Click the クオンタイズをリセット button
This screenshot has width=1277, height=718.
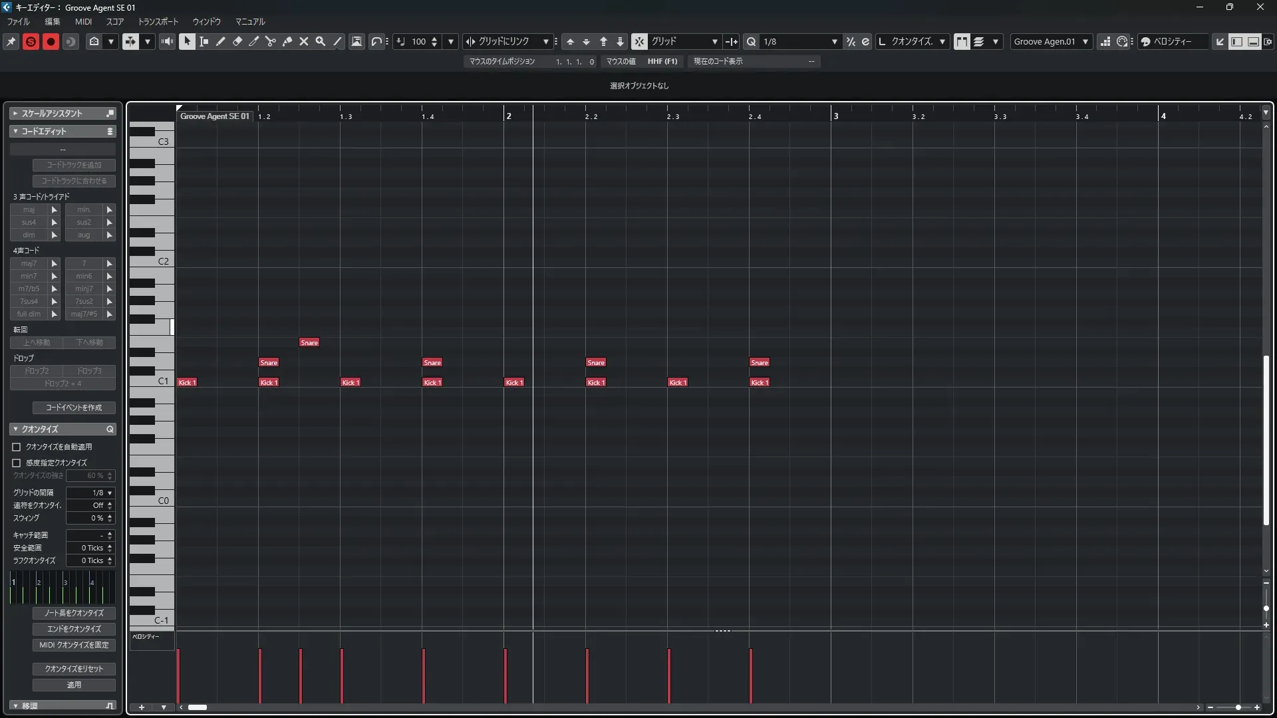pyautogui.click(x=74, y=669)
